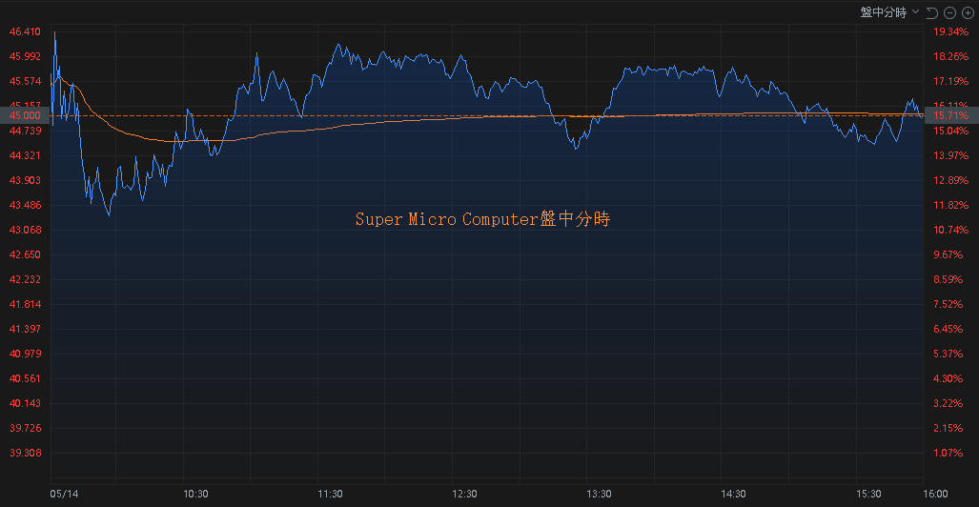Zoom in with the circled plus icon
This screenshot has width=979, height=507.
click(968, 12)
